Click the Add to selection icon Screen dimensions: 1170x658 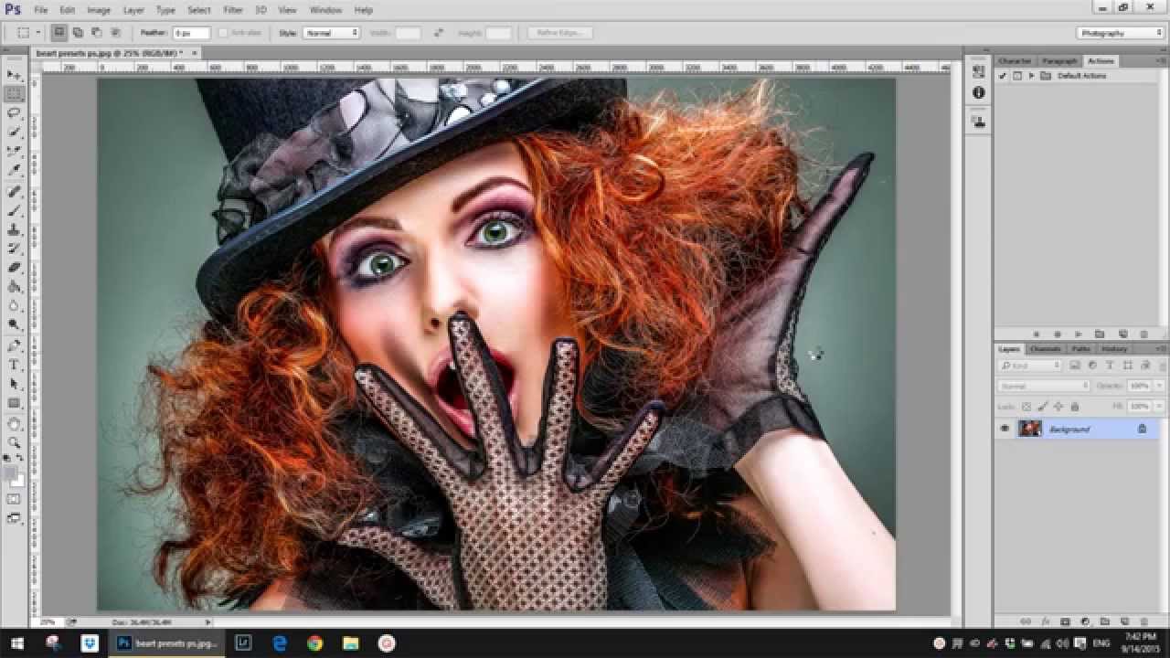78,33
